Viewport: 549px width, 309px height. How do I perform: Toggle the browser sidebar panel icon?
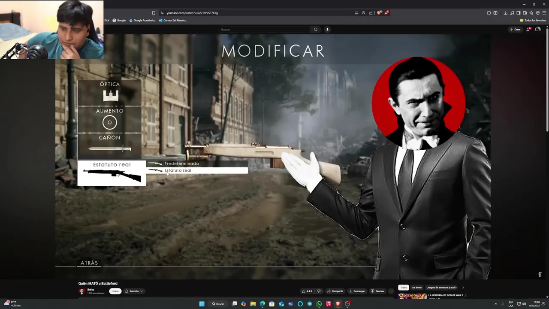click(519, 13)
